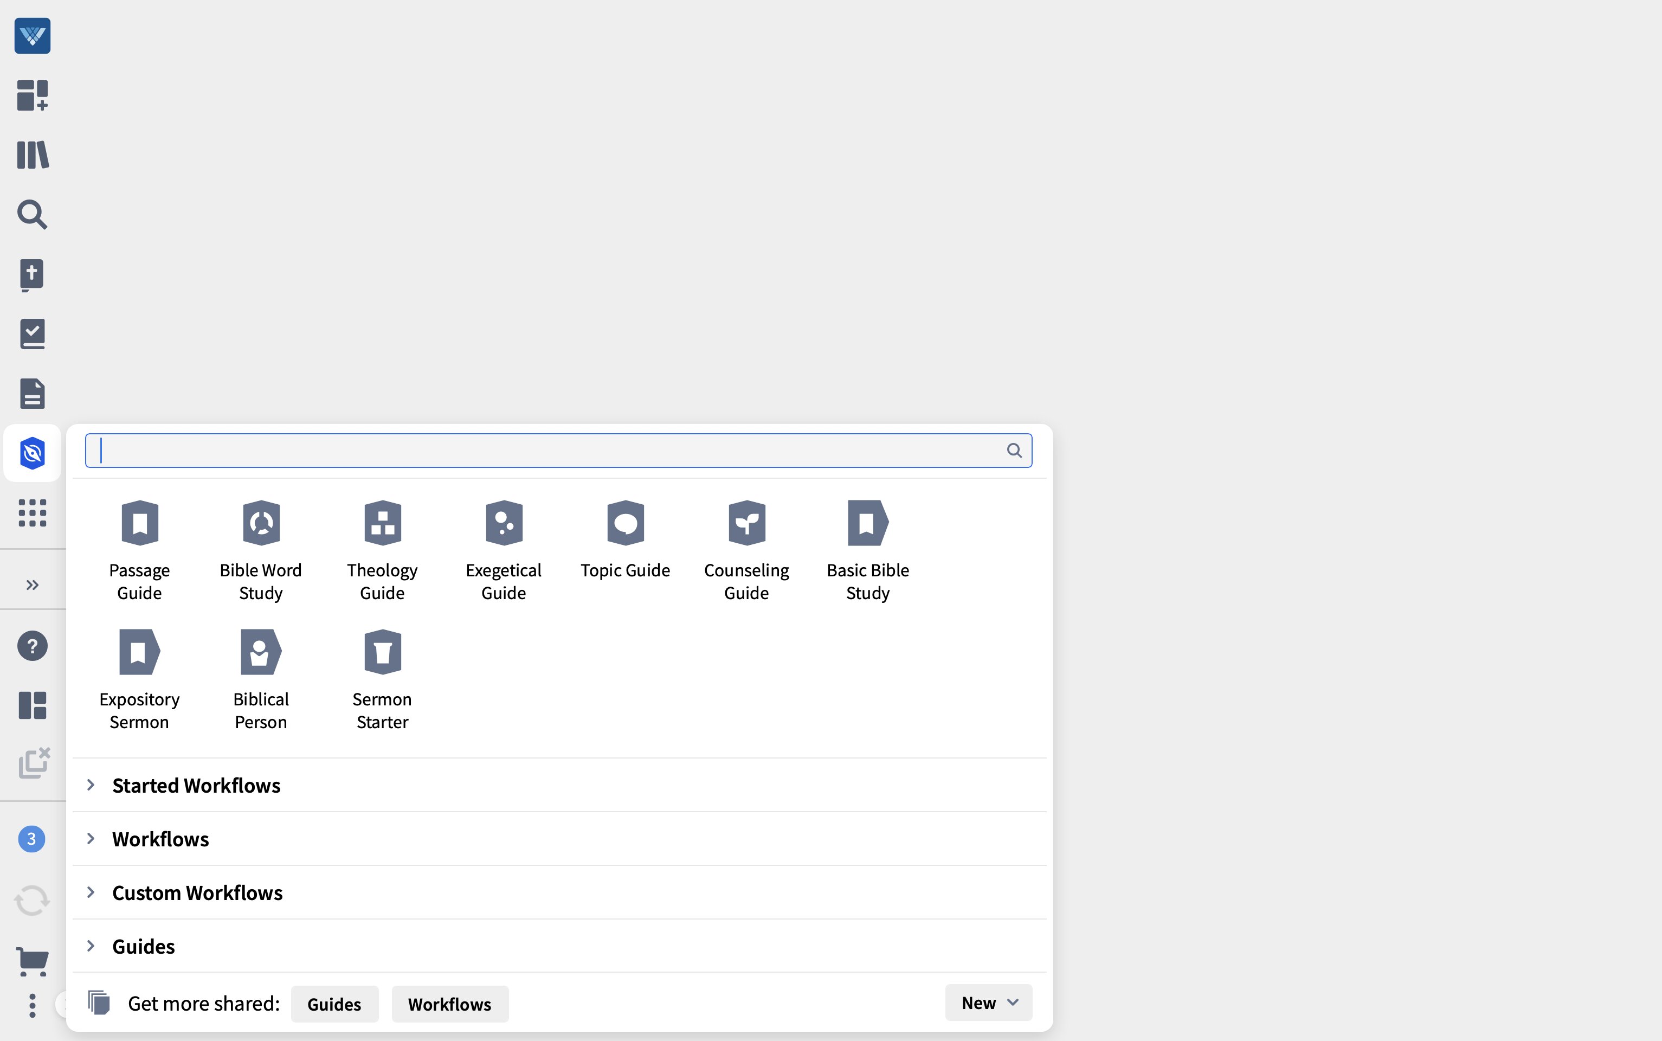Open Search from the sidebar

click(x=31, y=215)
